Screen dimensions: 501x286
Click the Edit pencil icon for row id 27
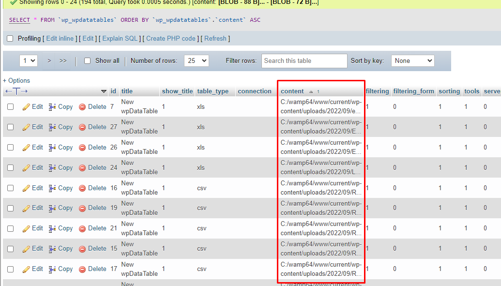[x=26, y=127]
